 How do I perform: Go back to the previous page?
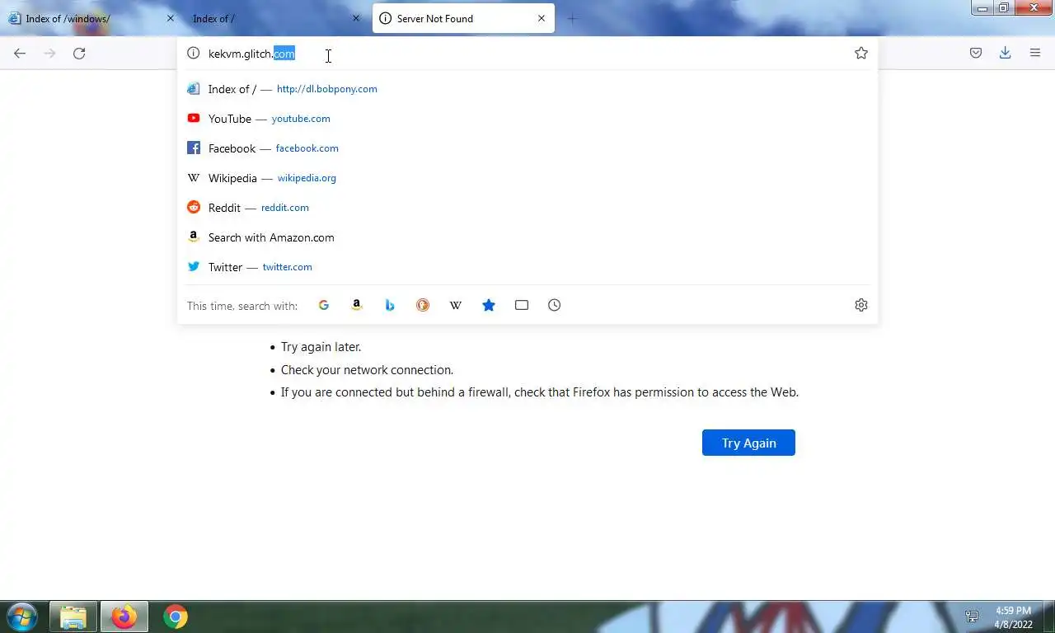tap(20, 54)
